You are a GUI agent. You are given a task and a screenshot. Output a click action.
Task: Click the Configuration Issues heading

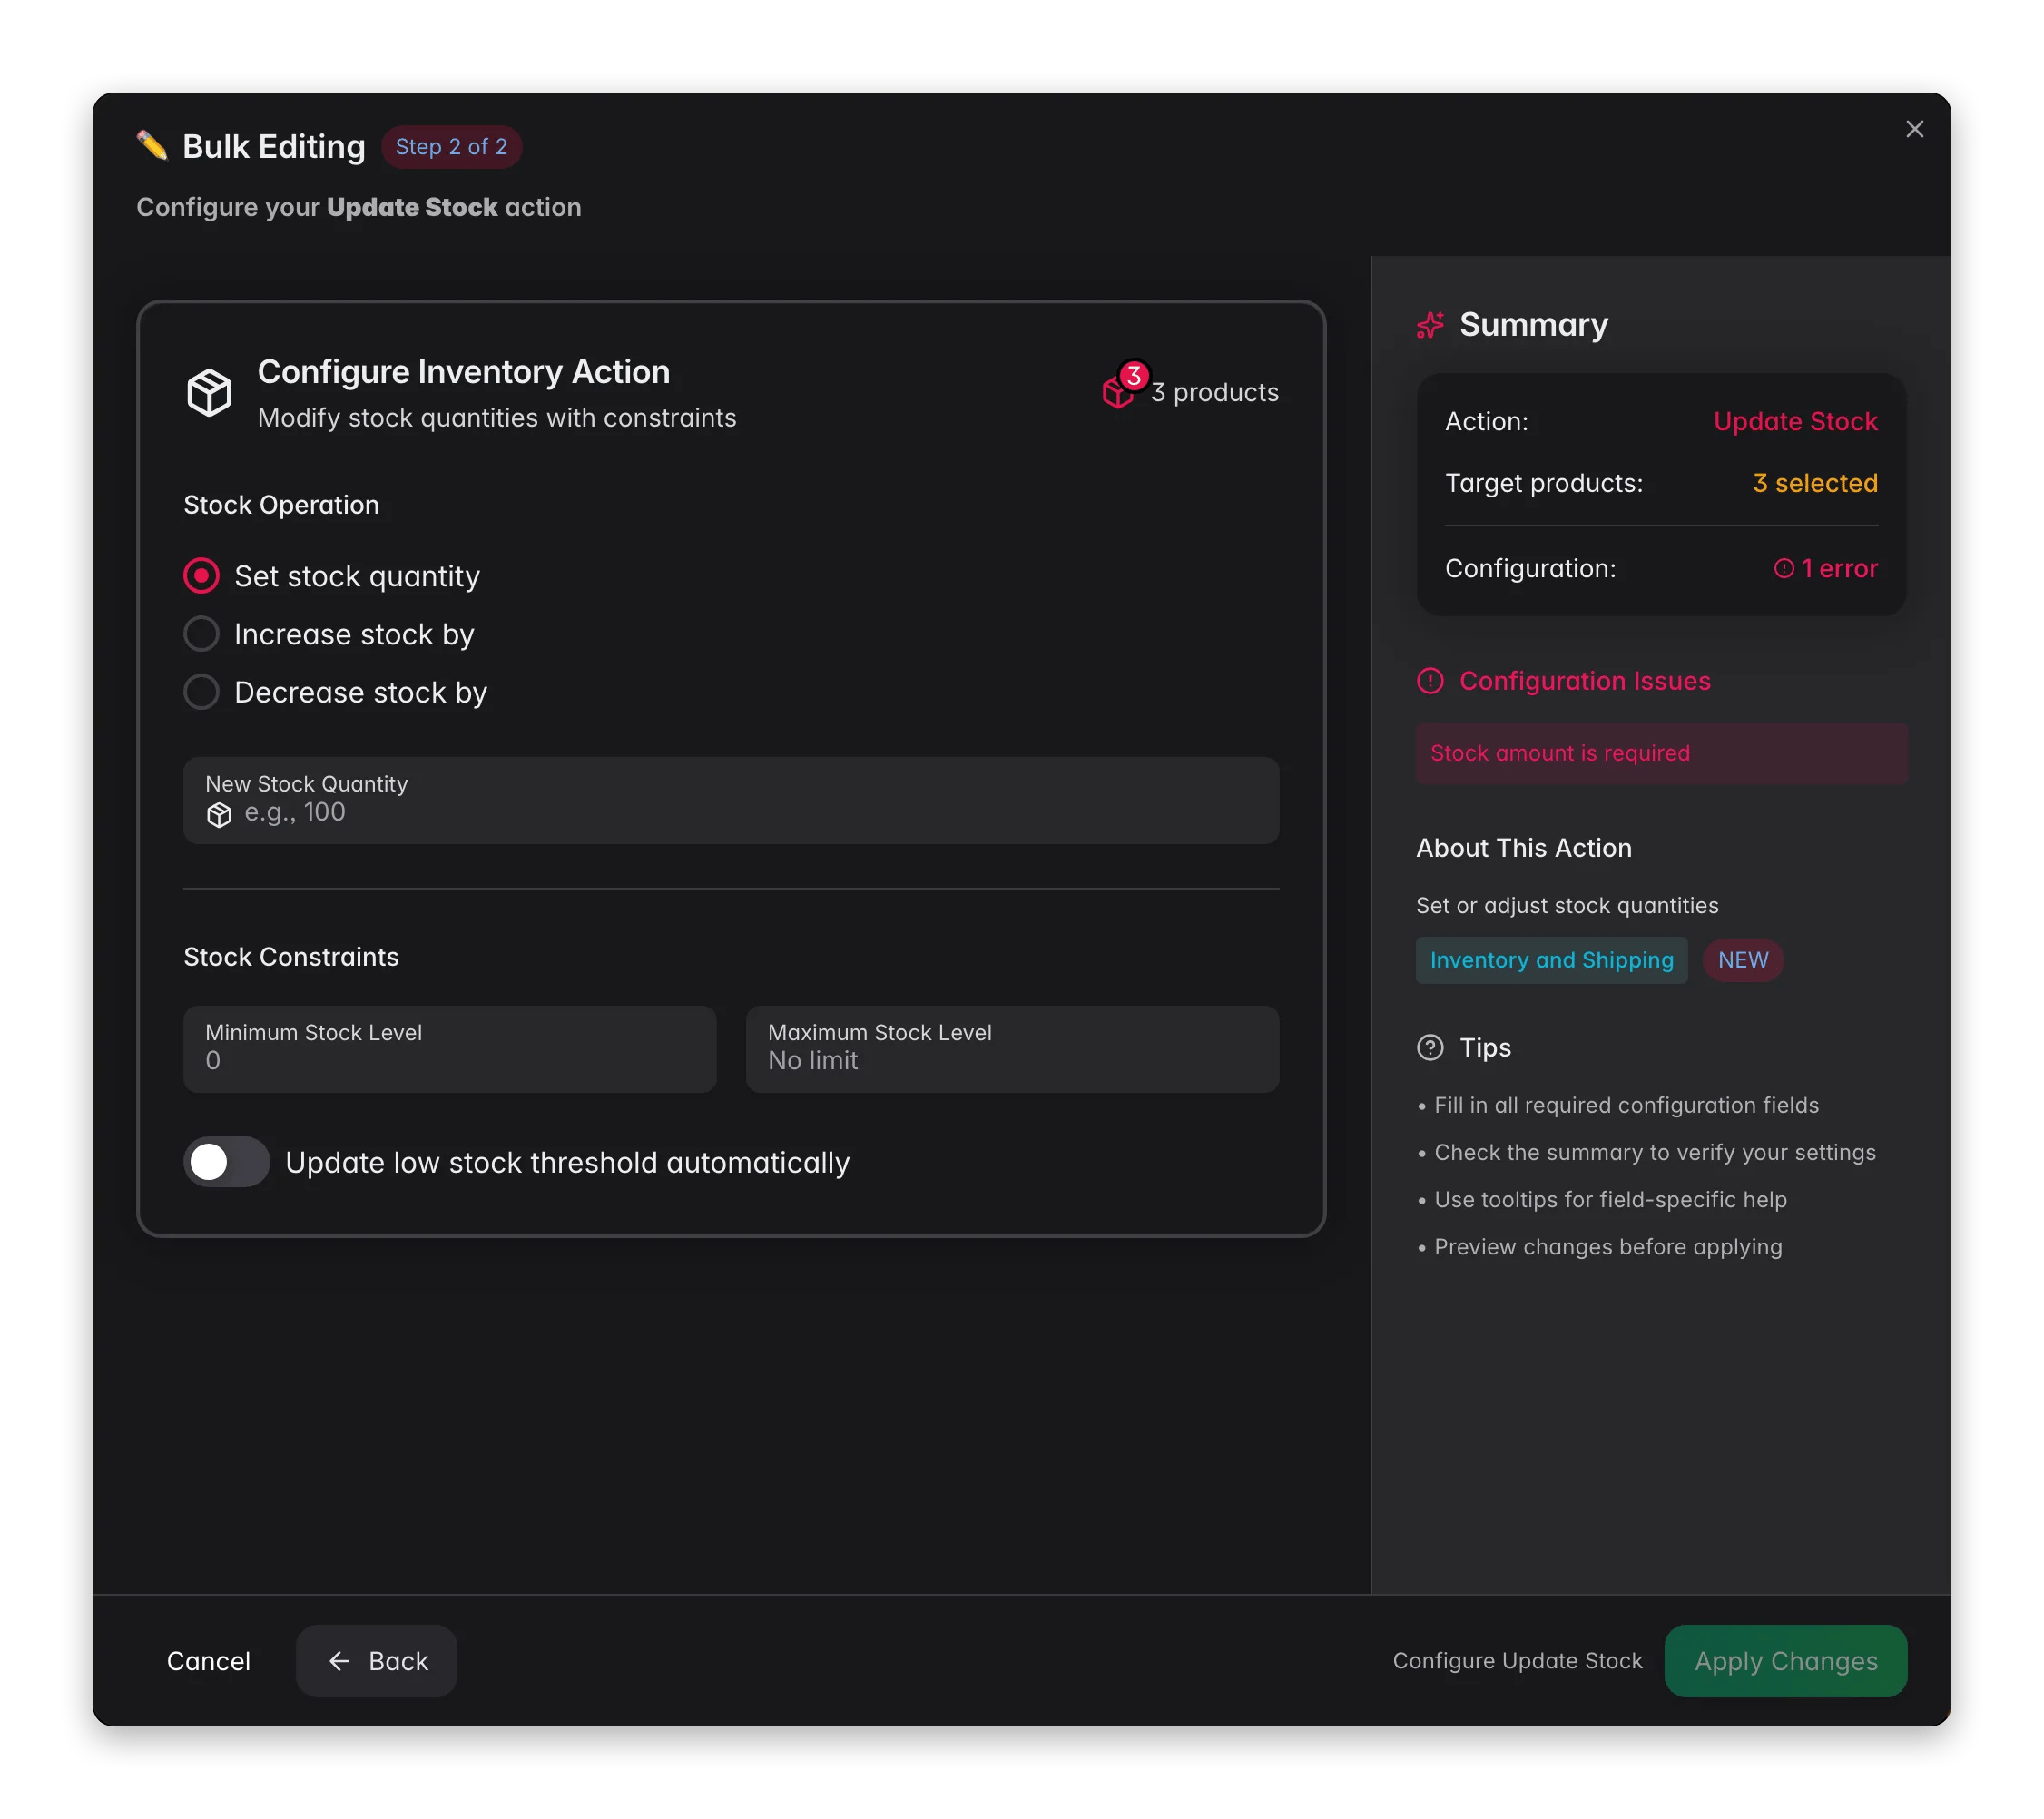tap(1585, 681)
